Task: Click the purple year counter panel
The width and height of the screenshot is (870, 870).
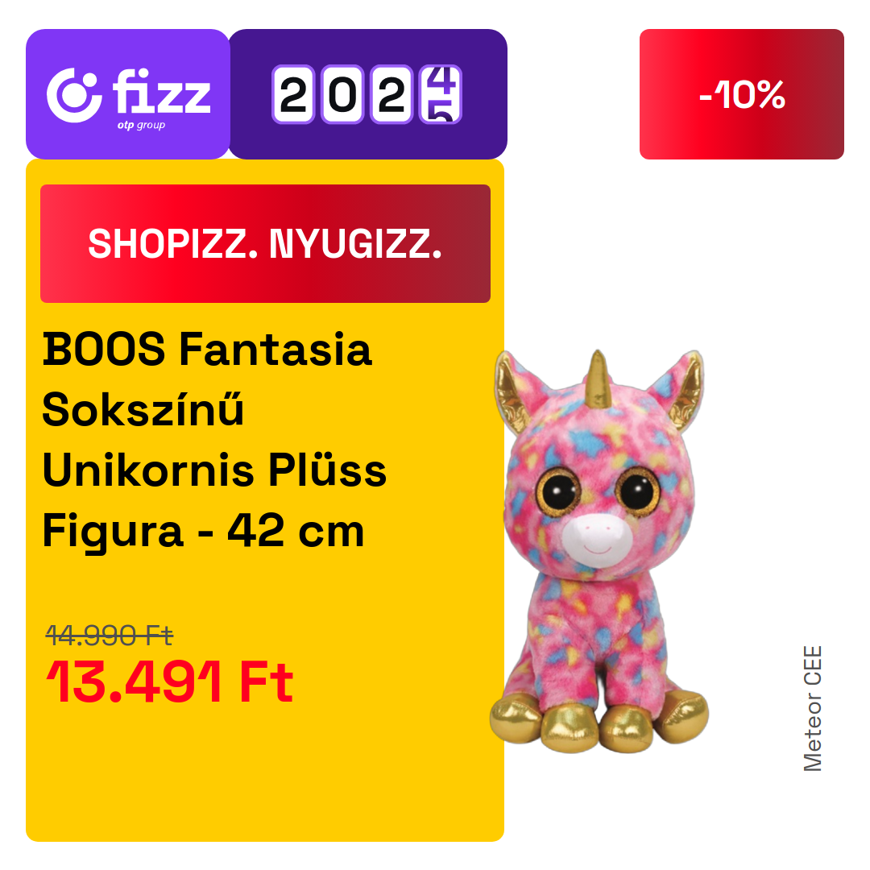Action: click(x=368, y=94)
